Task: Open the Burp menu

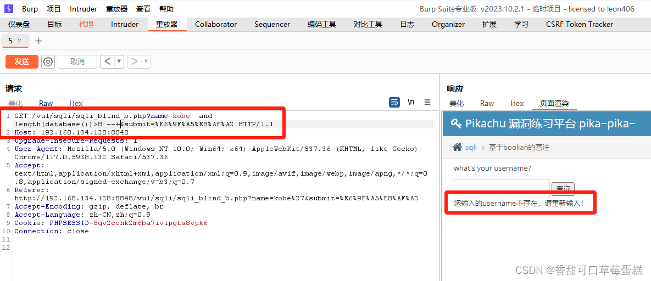Action: tap(30, 9)
